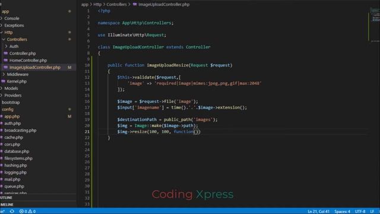The width and height of the screenshot is (380, 214).
Task: Expand the Middleware folder
Action: [x=18, y=74]
